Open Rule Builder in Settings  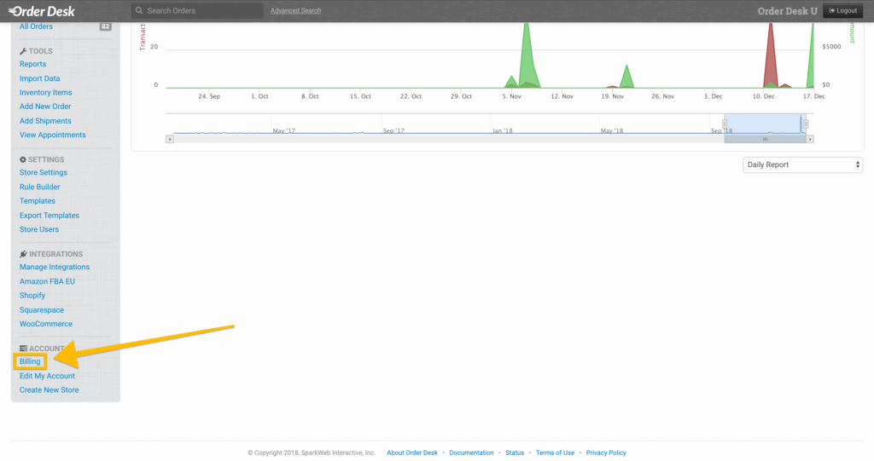[x=39, y=187]
